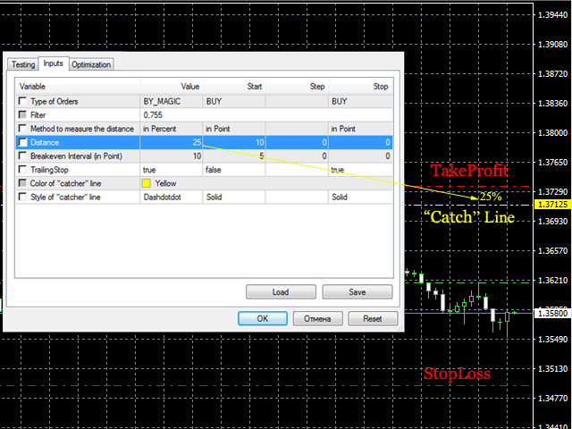Click the Stop column header
The image size is (572, 429).
(x=361, y=87)
